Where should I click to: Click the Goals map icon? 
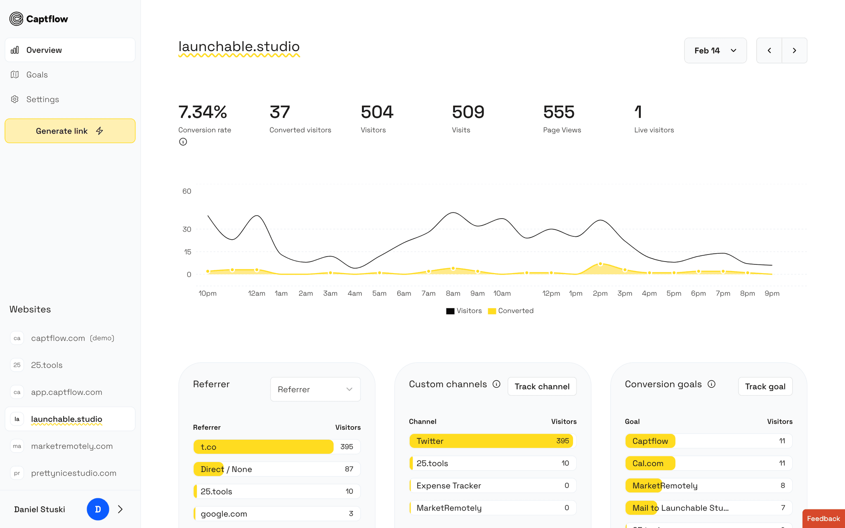pos(15,75)
